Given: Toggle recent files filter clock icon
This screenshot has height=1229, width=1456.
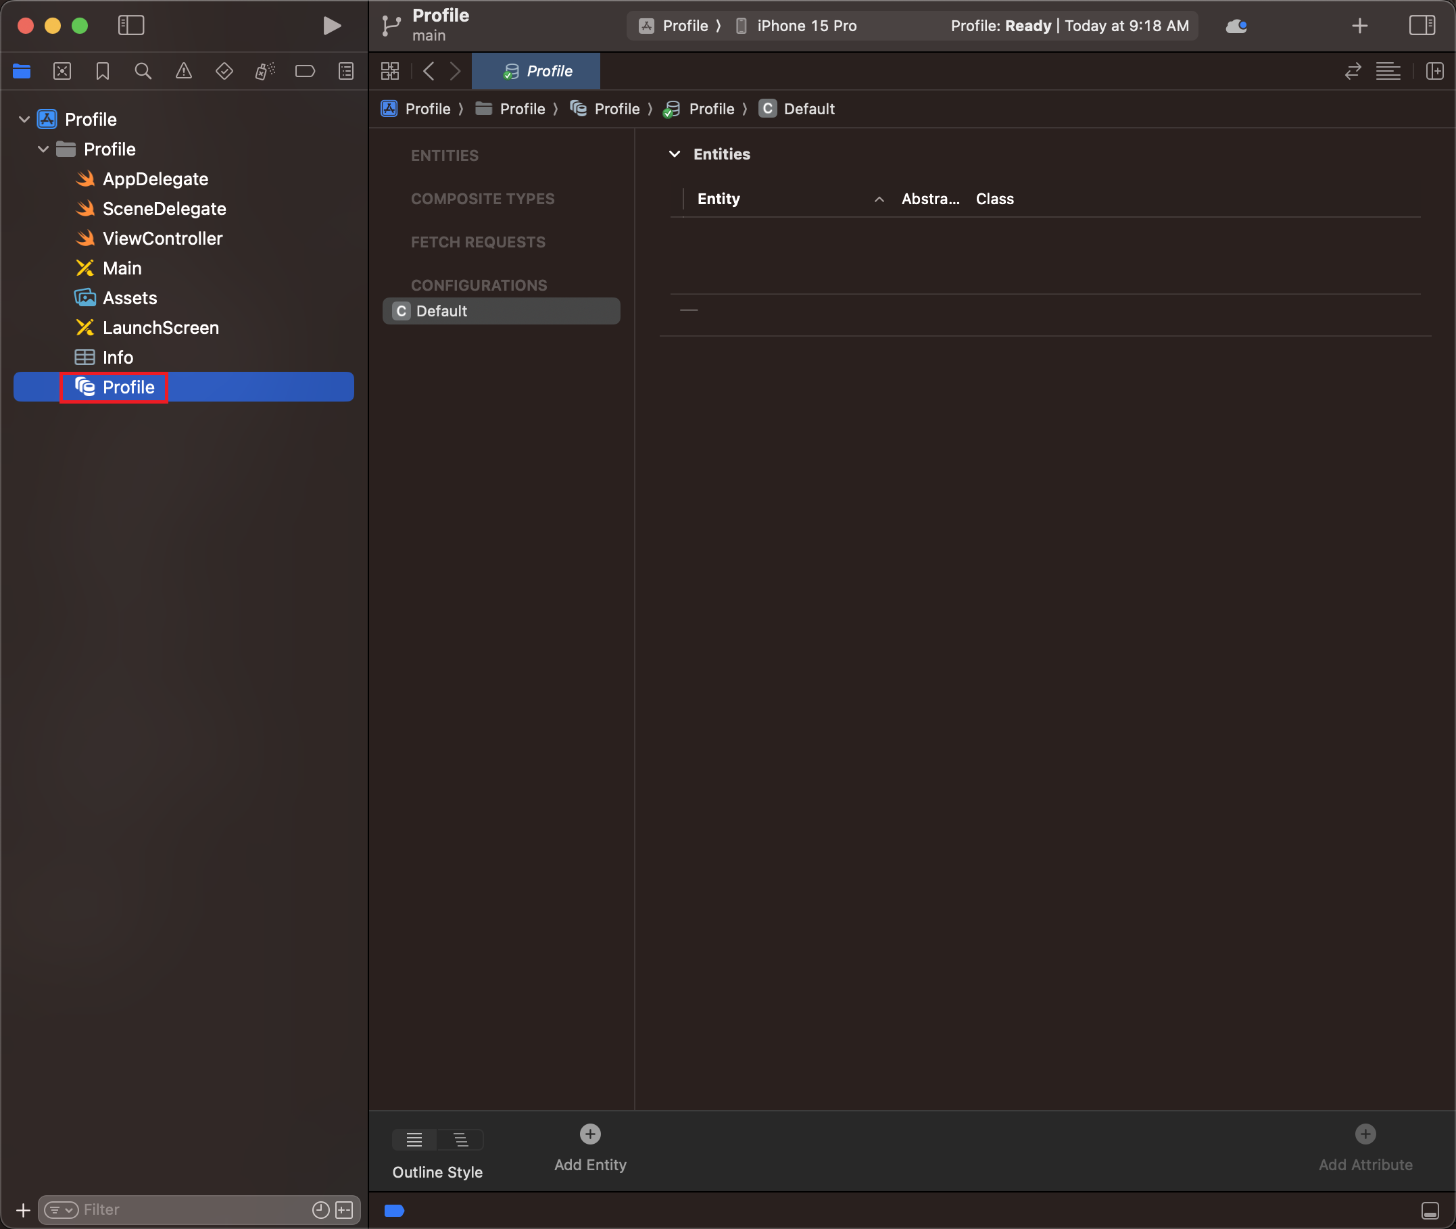Looking at the screenshot, I should pos(320,1210).
